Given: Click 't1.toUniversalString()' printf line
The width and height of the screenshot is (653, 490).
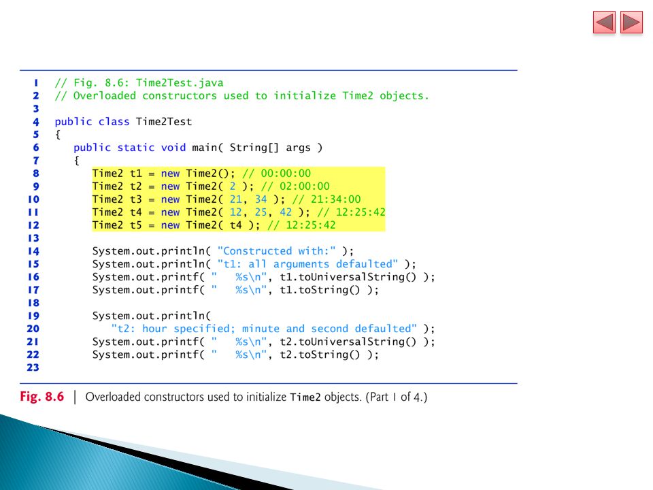Looking at the screenshot, I should pos(264,277).
